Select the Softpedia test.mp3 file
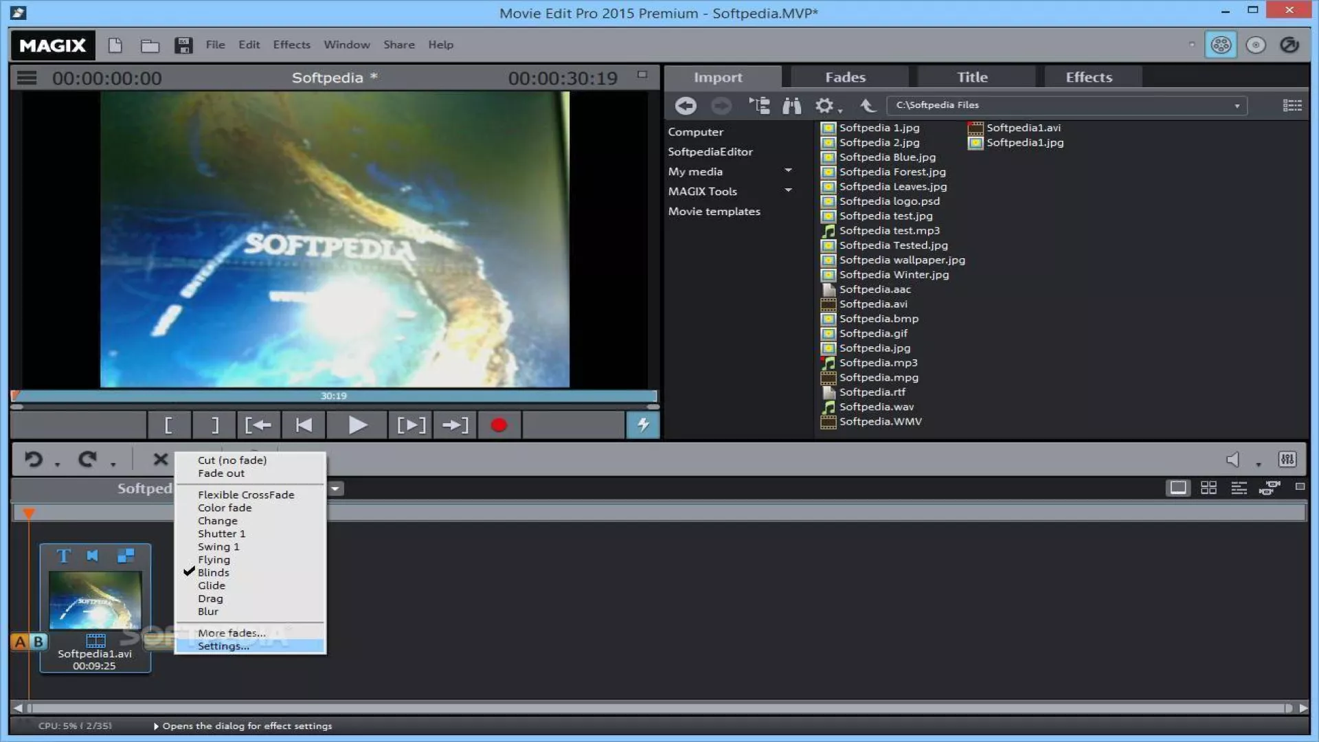The width and height of the screenshot is (1319, 742). pyautogui.click(x=889, y=231)
